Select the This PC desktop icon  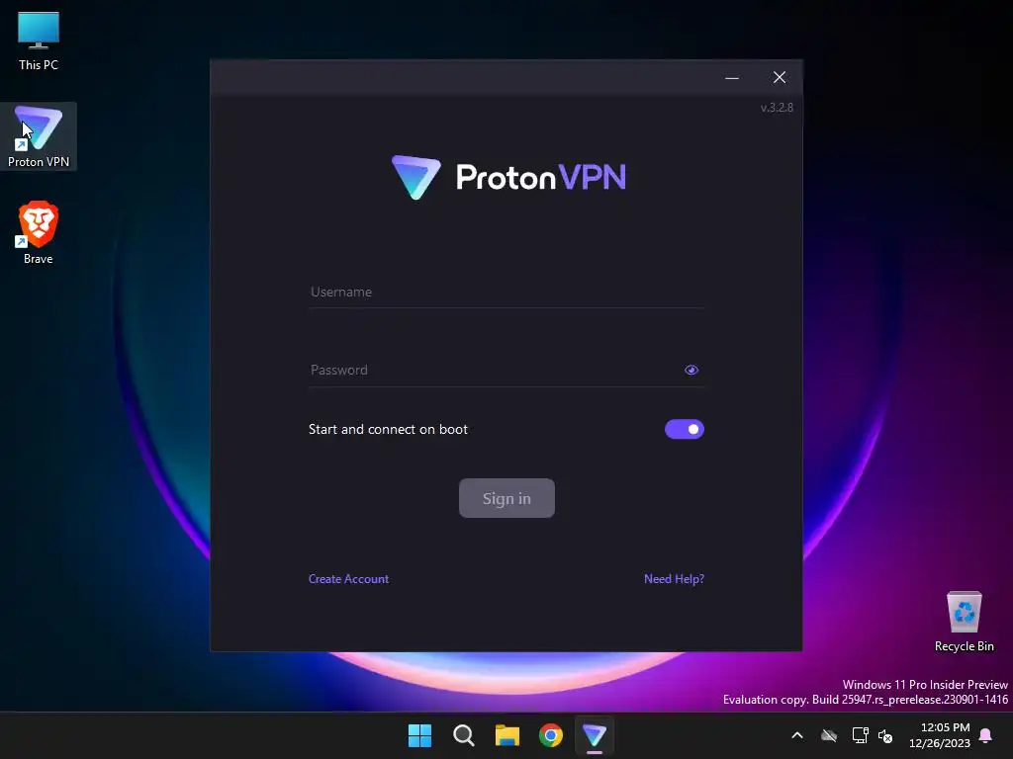(39, 41)
